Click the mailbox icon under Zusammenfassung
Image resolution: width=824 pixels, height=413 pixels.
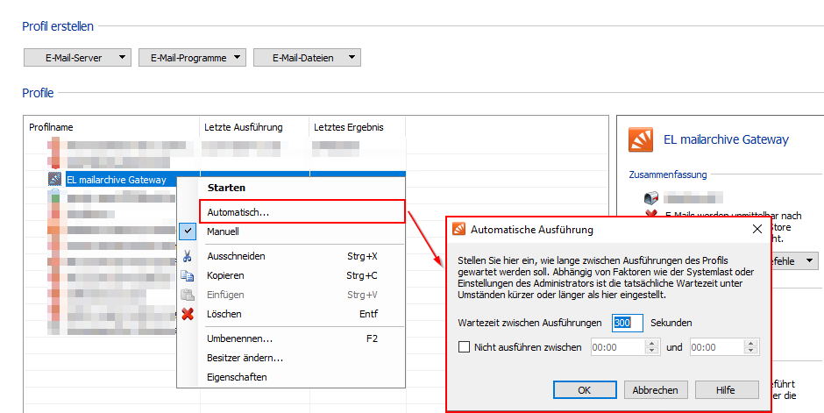(651, 198)
